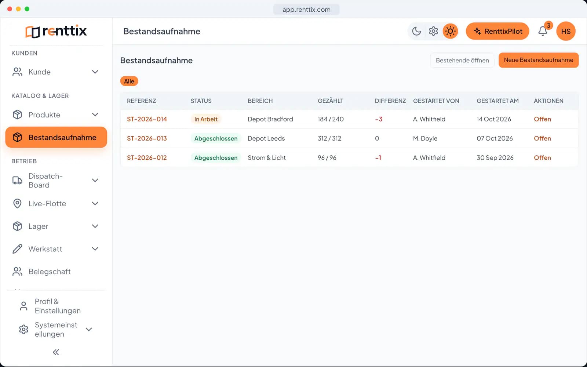Click Dispatch-Board truck icon
This screenshot has width=587, height=367.
pyautogui.click(x=17, y=180)
